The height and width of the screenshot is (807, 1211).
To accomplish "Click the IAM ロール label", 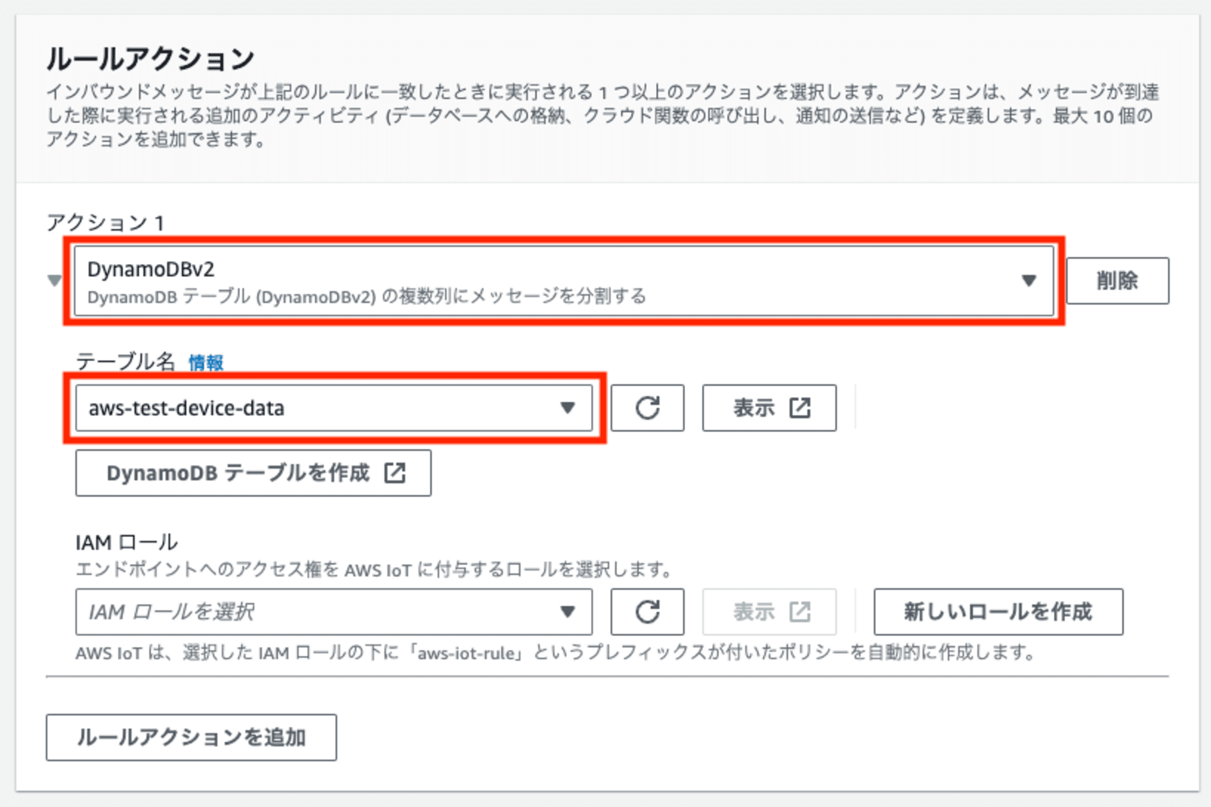I will click(x=127, y=542).
